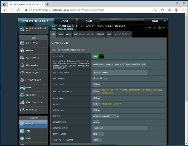
Task: Select 'いいえ' for Hide SSID
Action: [101, 78]
